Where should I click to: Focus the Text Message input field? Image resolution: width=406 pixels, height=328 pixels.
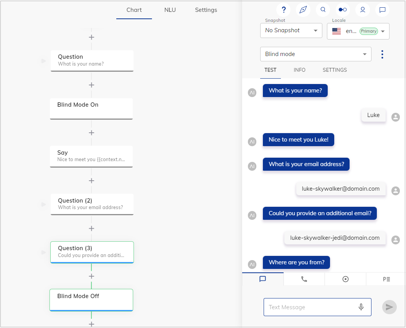317,307
